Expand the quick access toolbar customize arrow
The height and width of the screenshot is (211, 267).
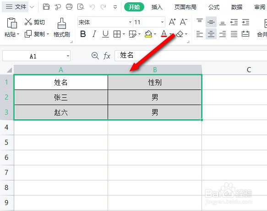tap(115, 7)
